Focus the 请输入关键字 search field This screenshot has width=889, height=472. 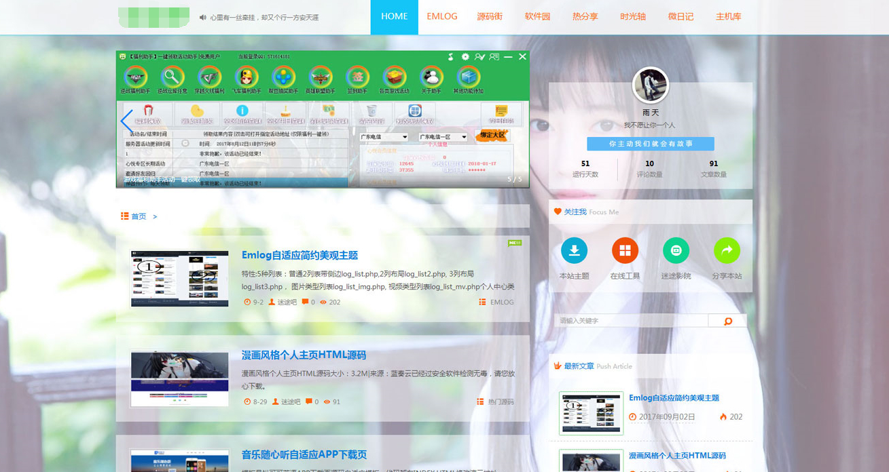click(x=632, y=321)
